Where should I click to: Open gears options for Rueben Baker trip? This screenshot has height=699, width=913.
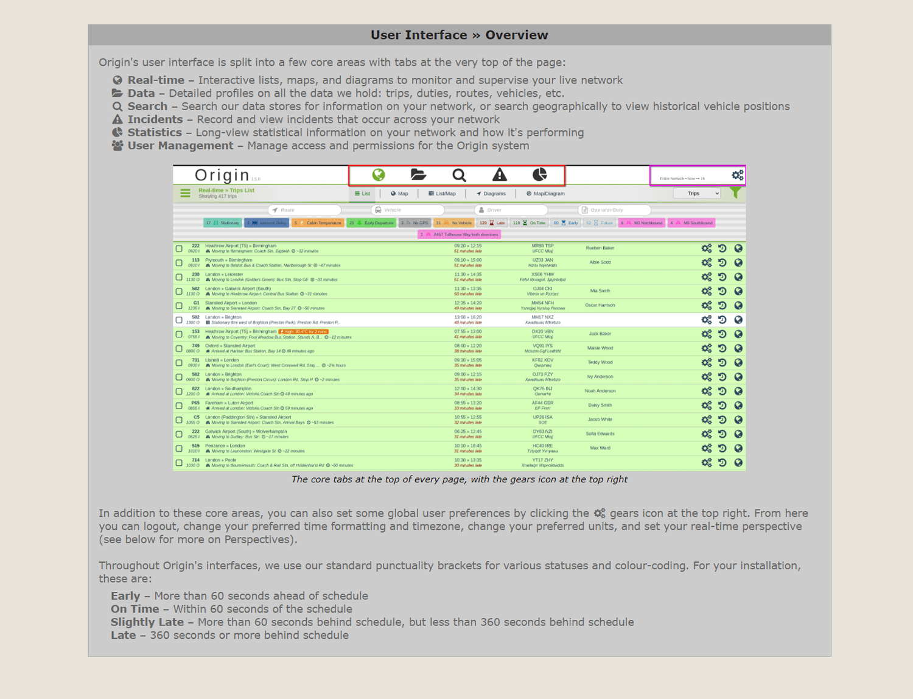(x=707, y=248)
